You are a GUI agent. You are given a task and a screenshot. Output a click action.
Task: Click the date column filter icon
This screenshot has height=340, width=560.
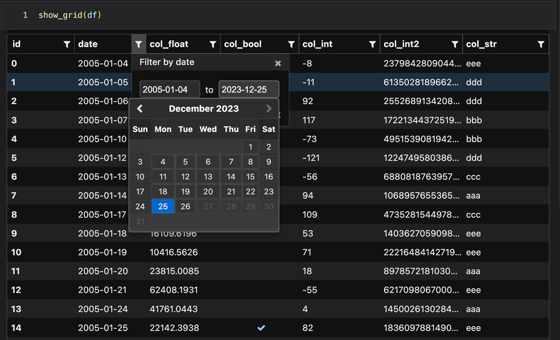tap(138, 45)
